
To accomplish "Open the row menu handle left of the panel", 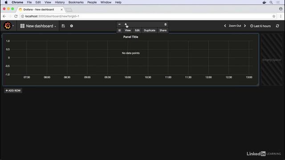I will coord(2,36).
